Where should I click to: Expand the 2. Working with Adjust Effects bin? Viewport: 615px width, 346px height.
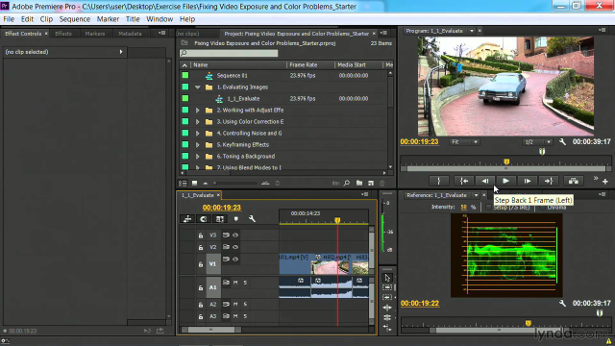(198, 111)
